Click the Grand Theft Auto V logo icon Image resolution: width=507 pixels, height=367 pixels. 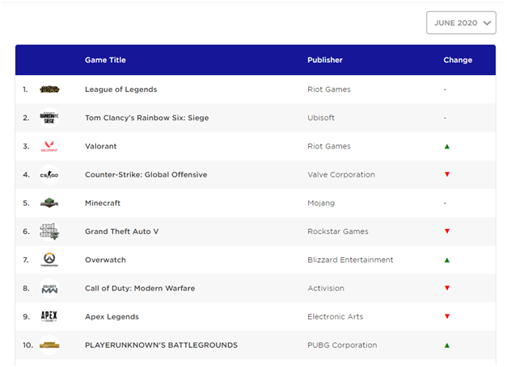49,231
